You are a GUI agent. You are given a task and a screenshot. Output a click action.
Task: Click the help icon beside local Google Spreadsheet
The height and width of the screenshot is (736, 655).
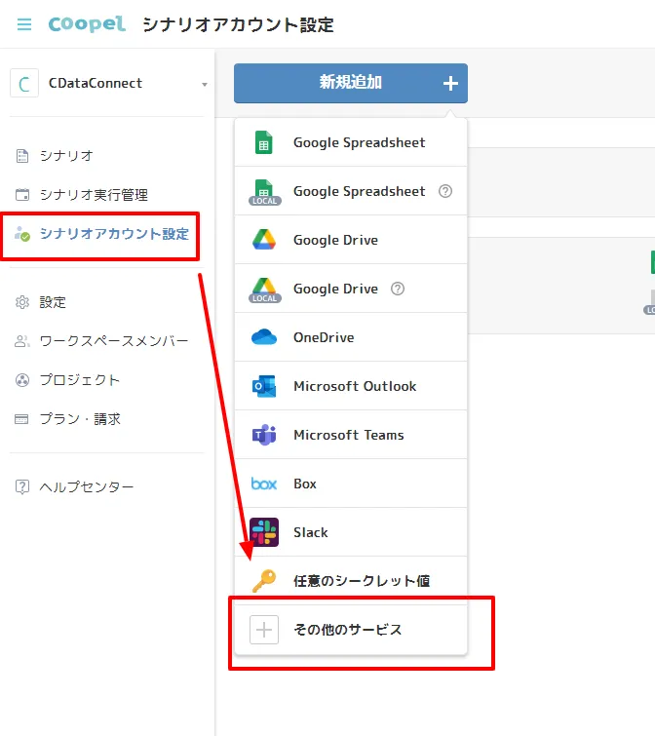(x=445, y=191)
